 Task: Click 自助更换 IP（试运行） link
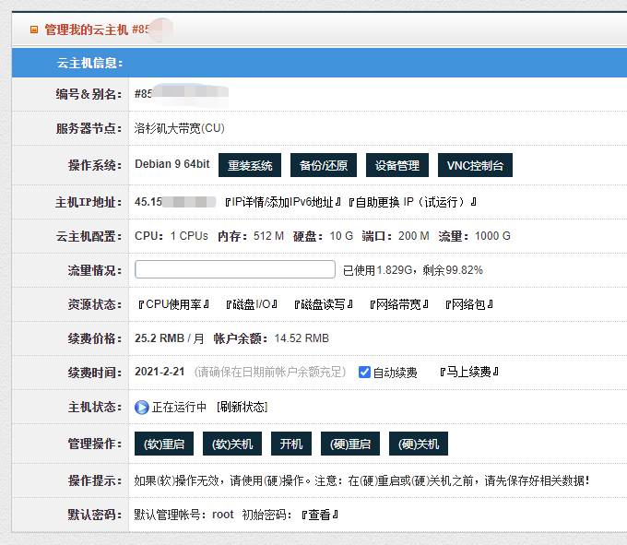413,202
